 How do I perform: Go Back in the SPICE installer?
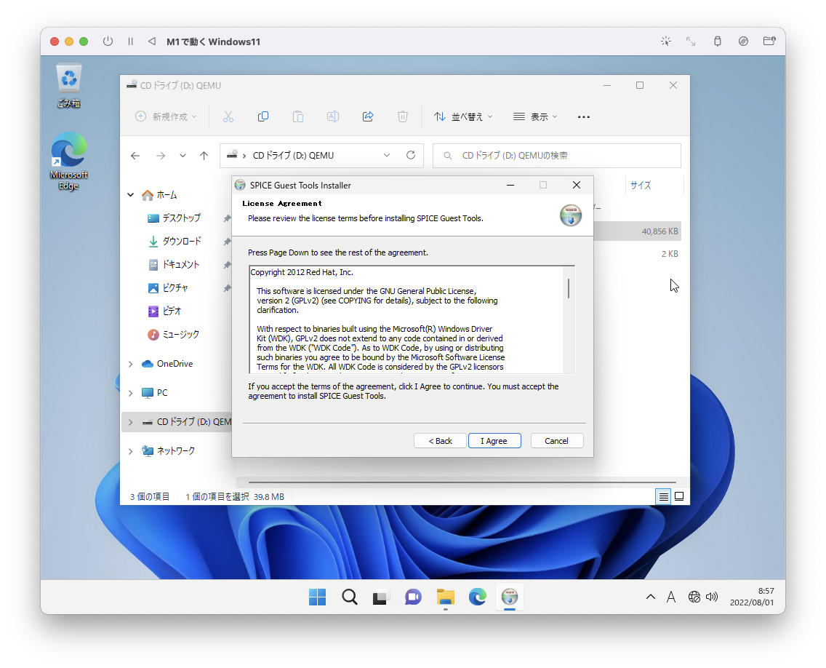(440, 441)
